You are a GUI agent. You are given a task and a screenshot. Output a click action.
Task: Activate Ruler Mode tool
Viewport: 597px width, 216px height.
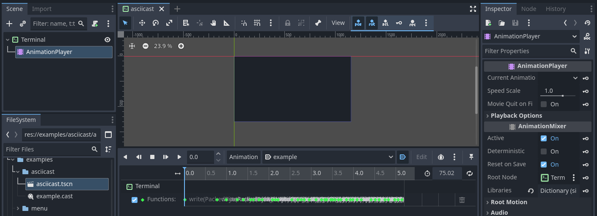click(227, 23)
